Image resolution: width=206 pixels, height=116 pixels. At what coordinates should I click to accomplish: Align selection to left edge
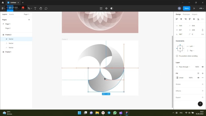(x=177, y=19)
